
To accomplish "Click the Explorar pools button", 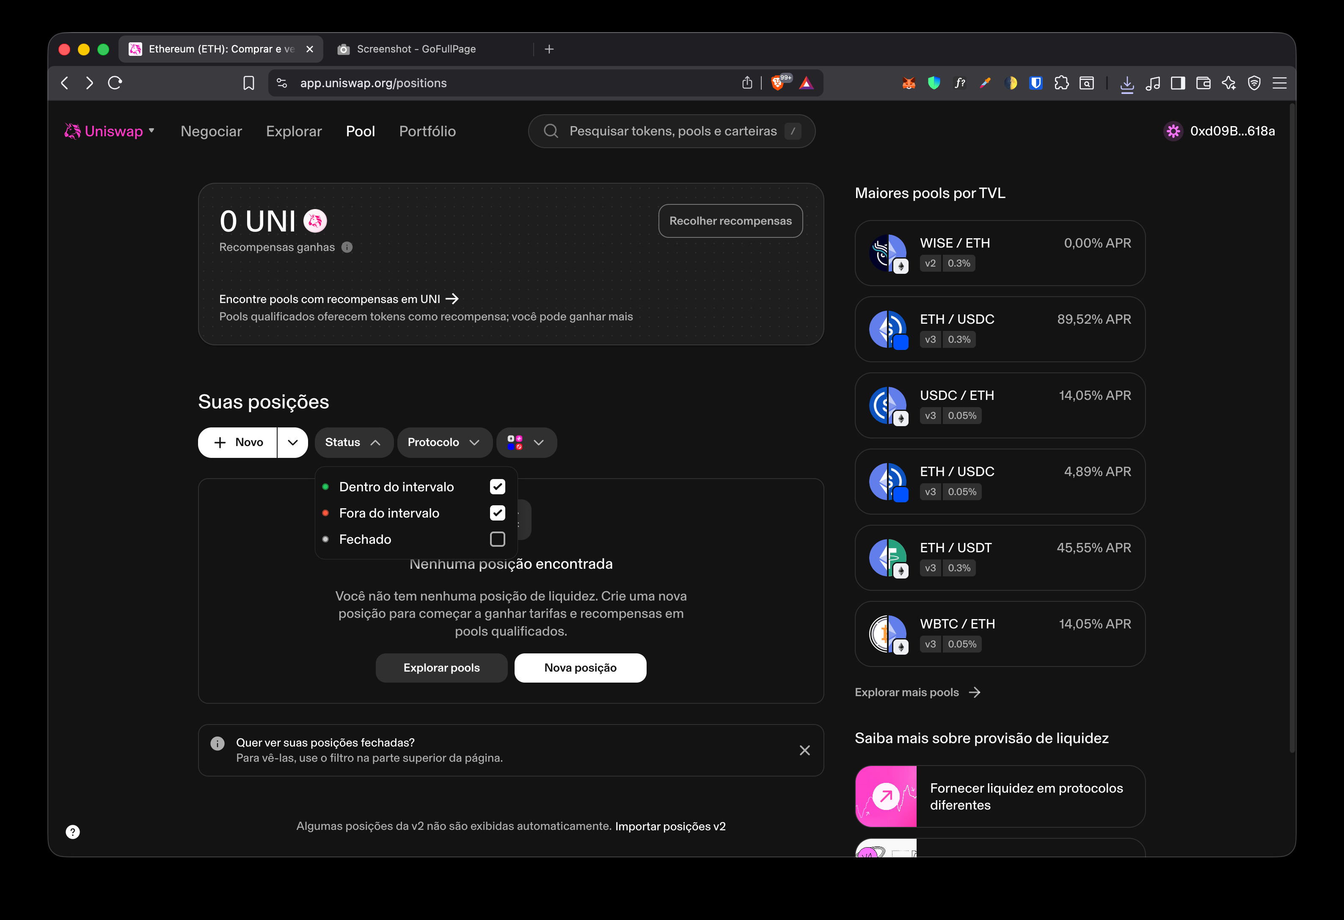I will pos(442,668).
